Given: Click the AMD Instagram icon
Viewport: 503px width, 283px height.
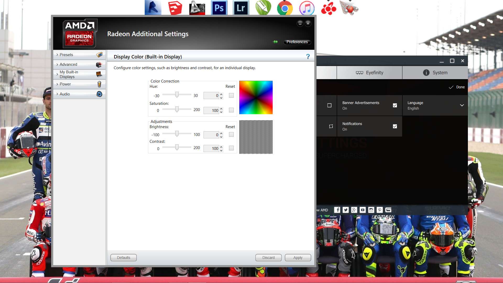Looking at the screenshot, I should (371, 210).
